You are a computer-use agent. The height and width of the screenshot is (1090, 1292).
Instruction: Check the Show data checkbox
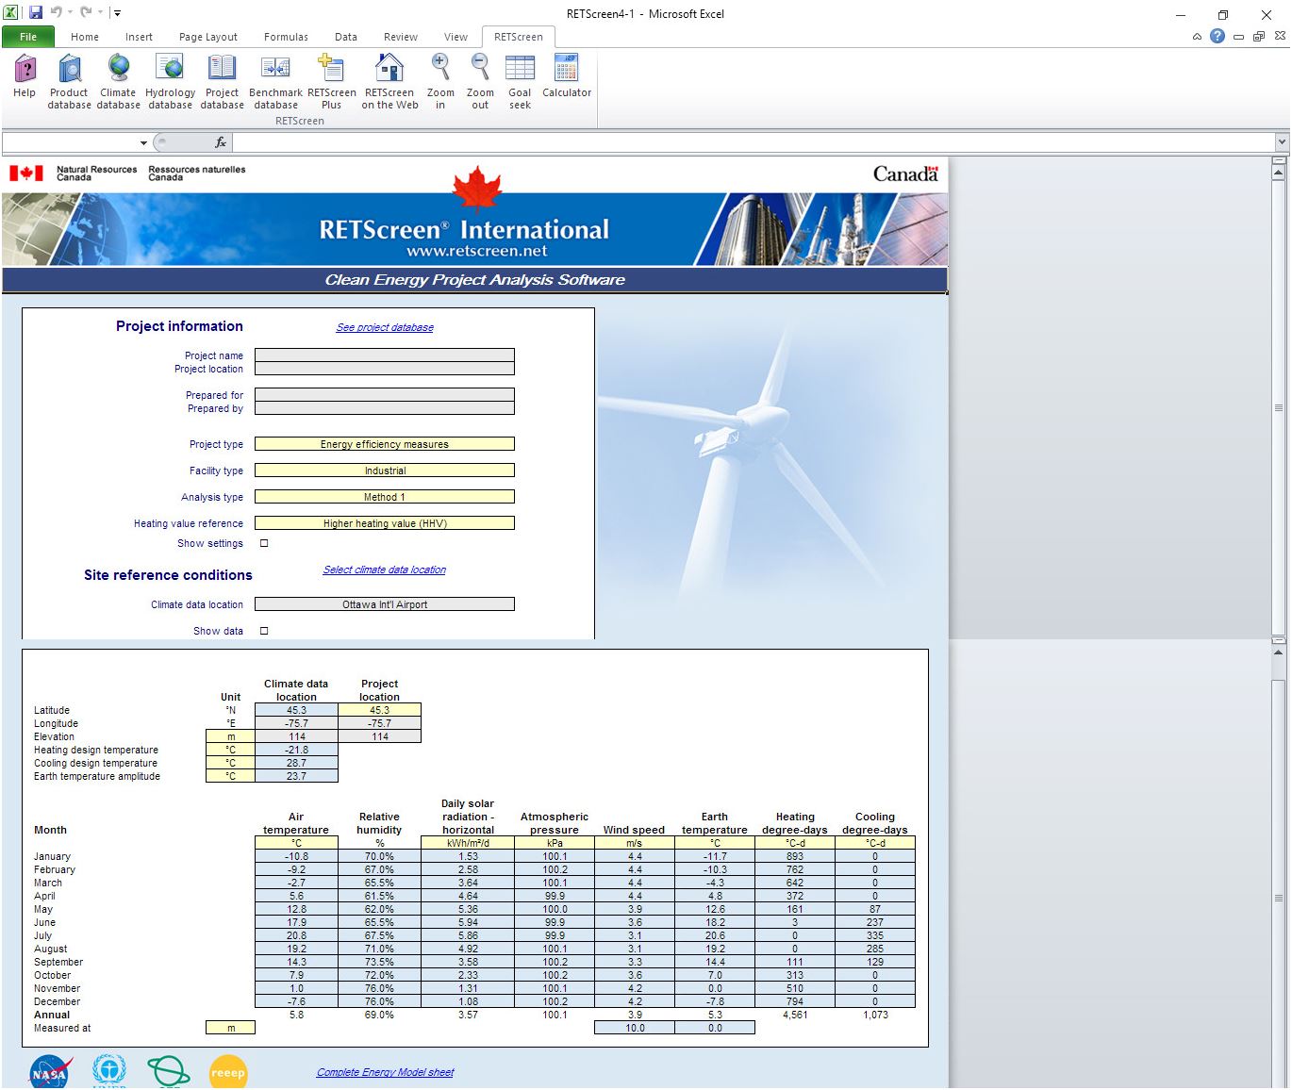pos(263,630)
